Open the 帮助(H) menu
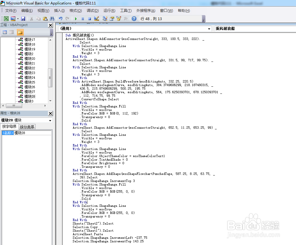 [x=184, y=11]
